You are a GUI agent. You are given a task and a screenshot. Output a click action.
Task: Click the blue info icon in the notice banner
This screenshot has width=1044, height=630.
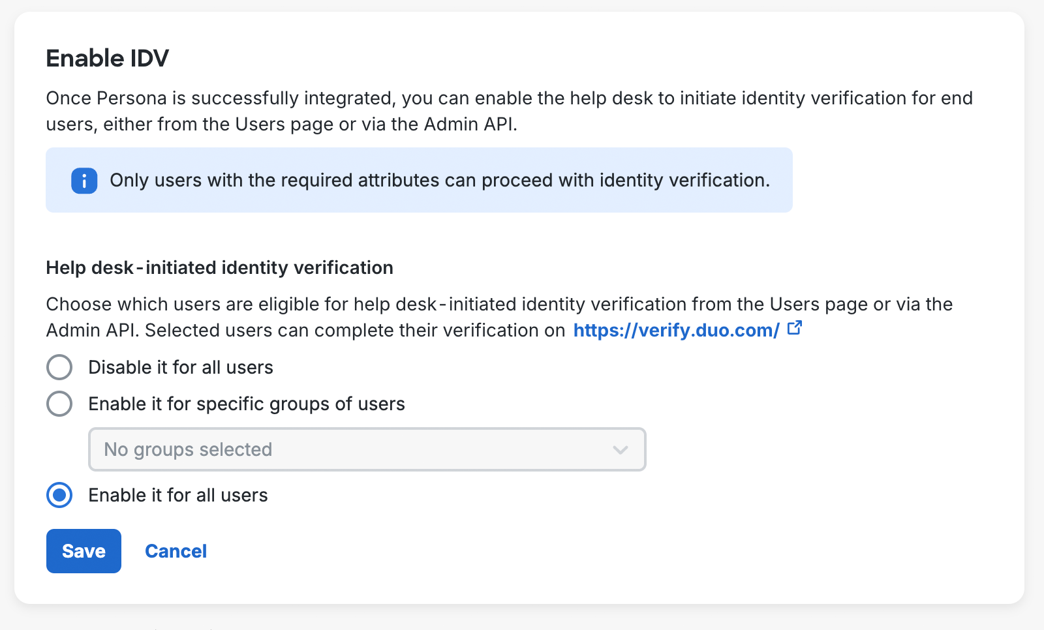[84, 181]
